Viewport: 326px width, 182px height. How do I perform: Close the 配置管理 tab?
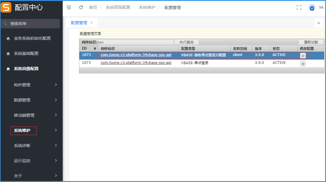[92, 22]
